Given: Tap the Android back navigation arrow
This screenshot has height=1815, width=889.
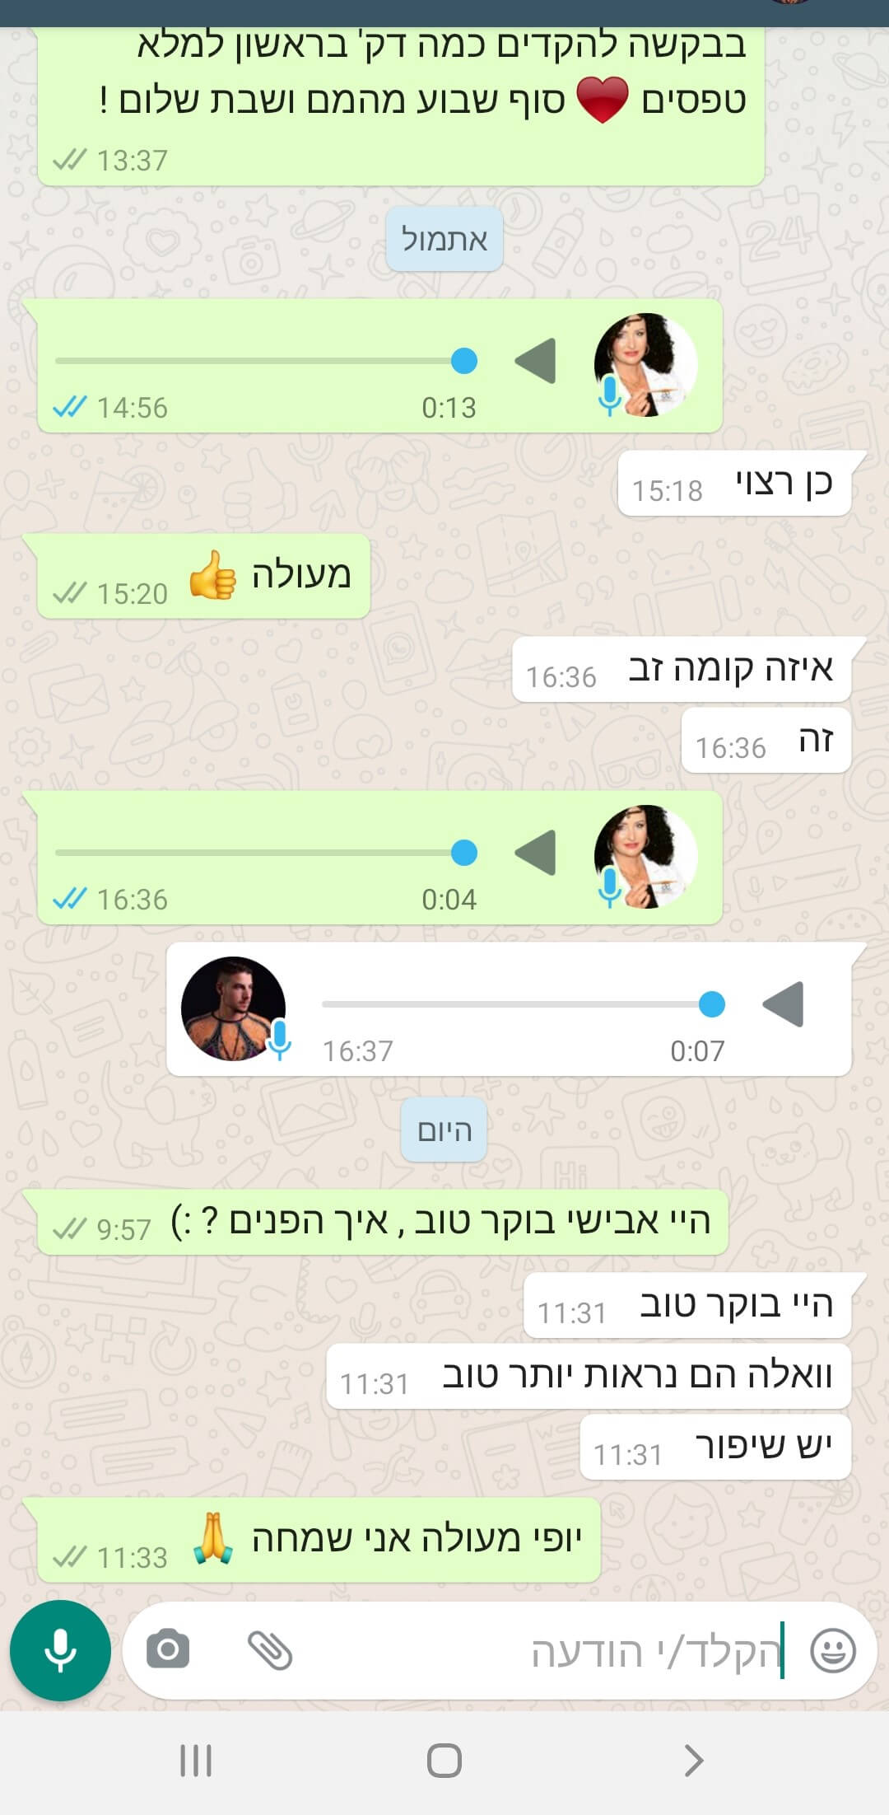Looking at the screenshot, I should click(693, 1761).
